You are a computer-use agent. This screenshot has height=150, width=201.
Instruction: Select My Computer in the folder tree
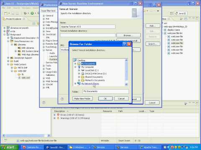[88, 67]
